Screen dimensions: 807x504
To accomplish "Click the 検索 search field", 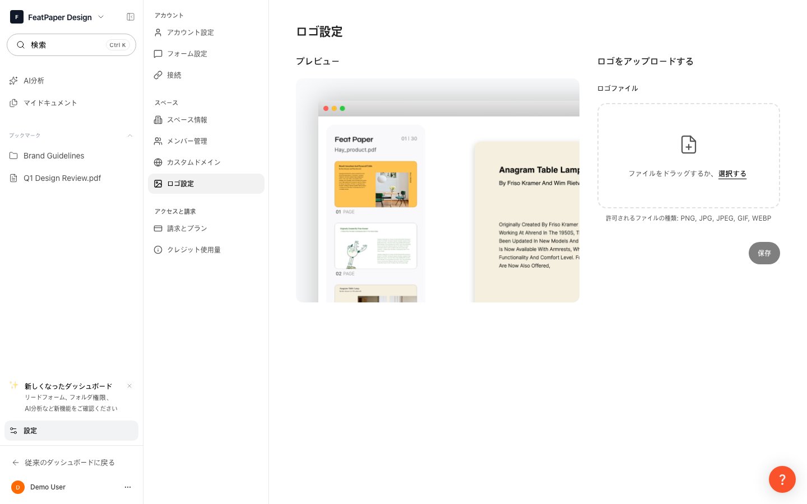I will (x=71, y=45).
